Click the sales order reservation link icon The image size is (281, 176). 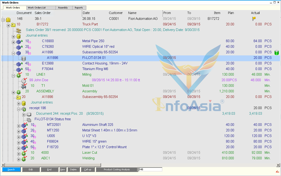pos(18,30)
